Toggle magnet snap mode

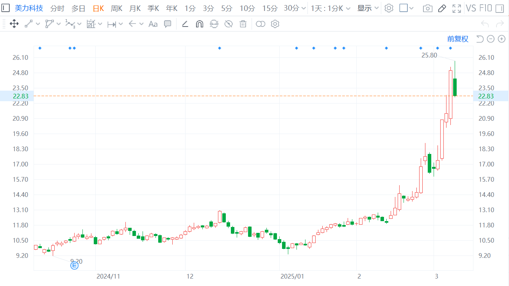[199, 24]
